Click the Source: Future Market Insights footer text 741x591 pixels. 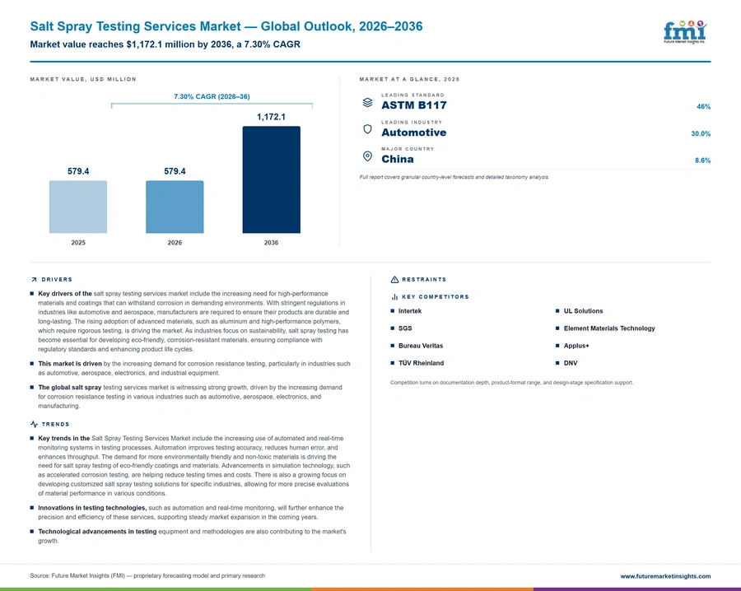[147, 576]
